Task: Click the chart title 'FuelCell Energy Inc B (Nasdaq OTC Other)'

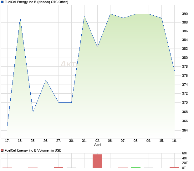Action: click(36, 2)
